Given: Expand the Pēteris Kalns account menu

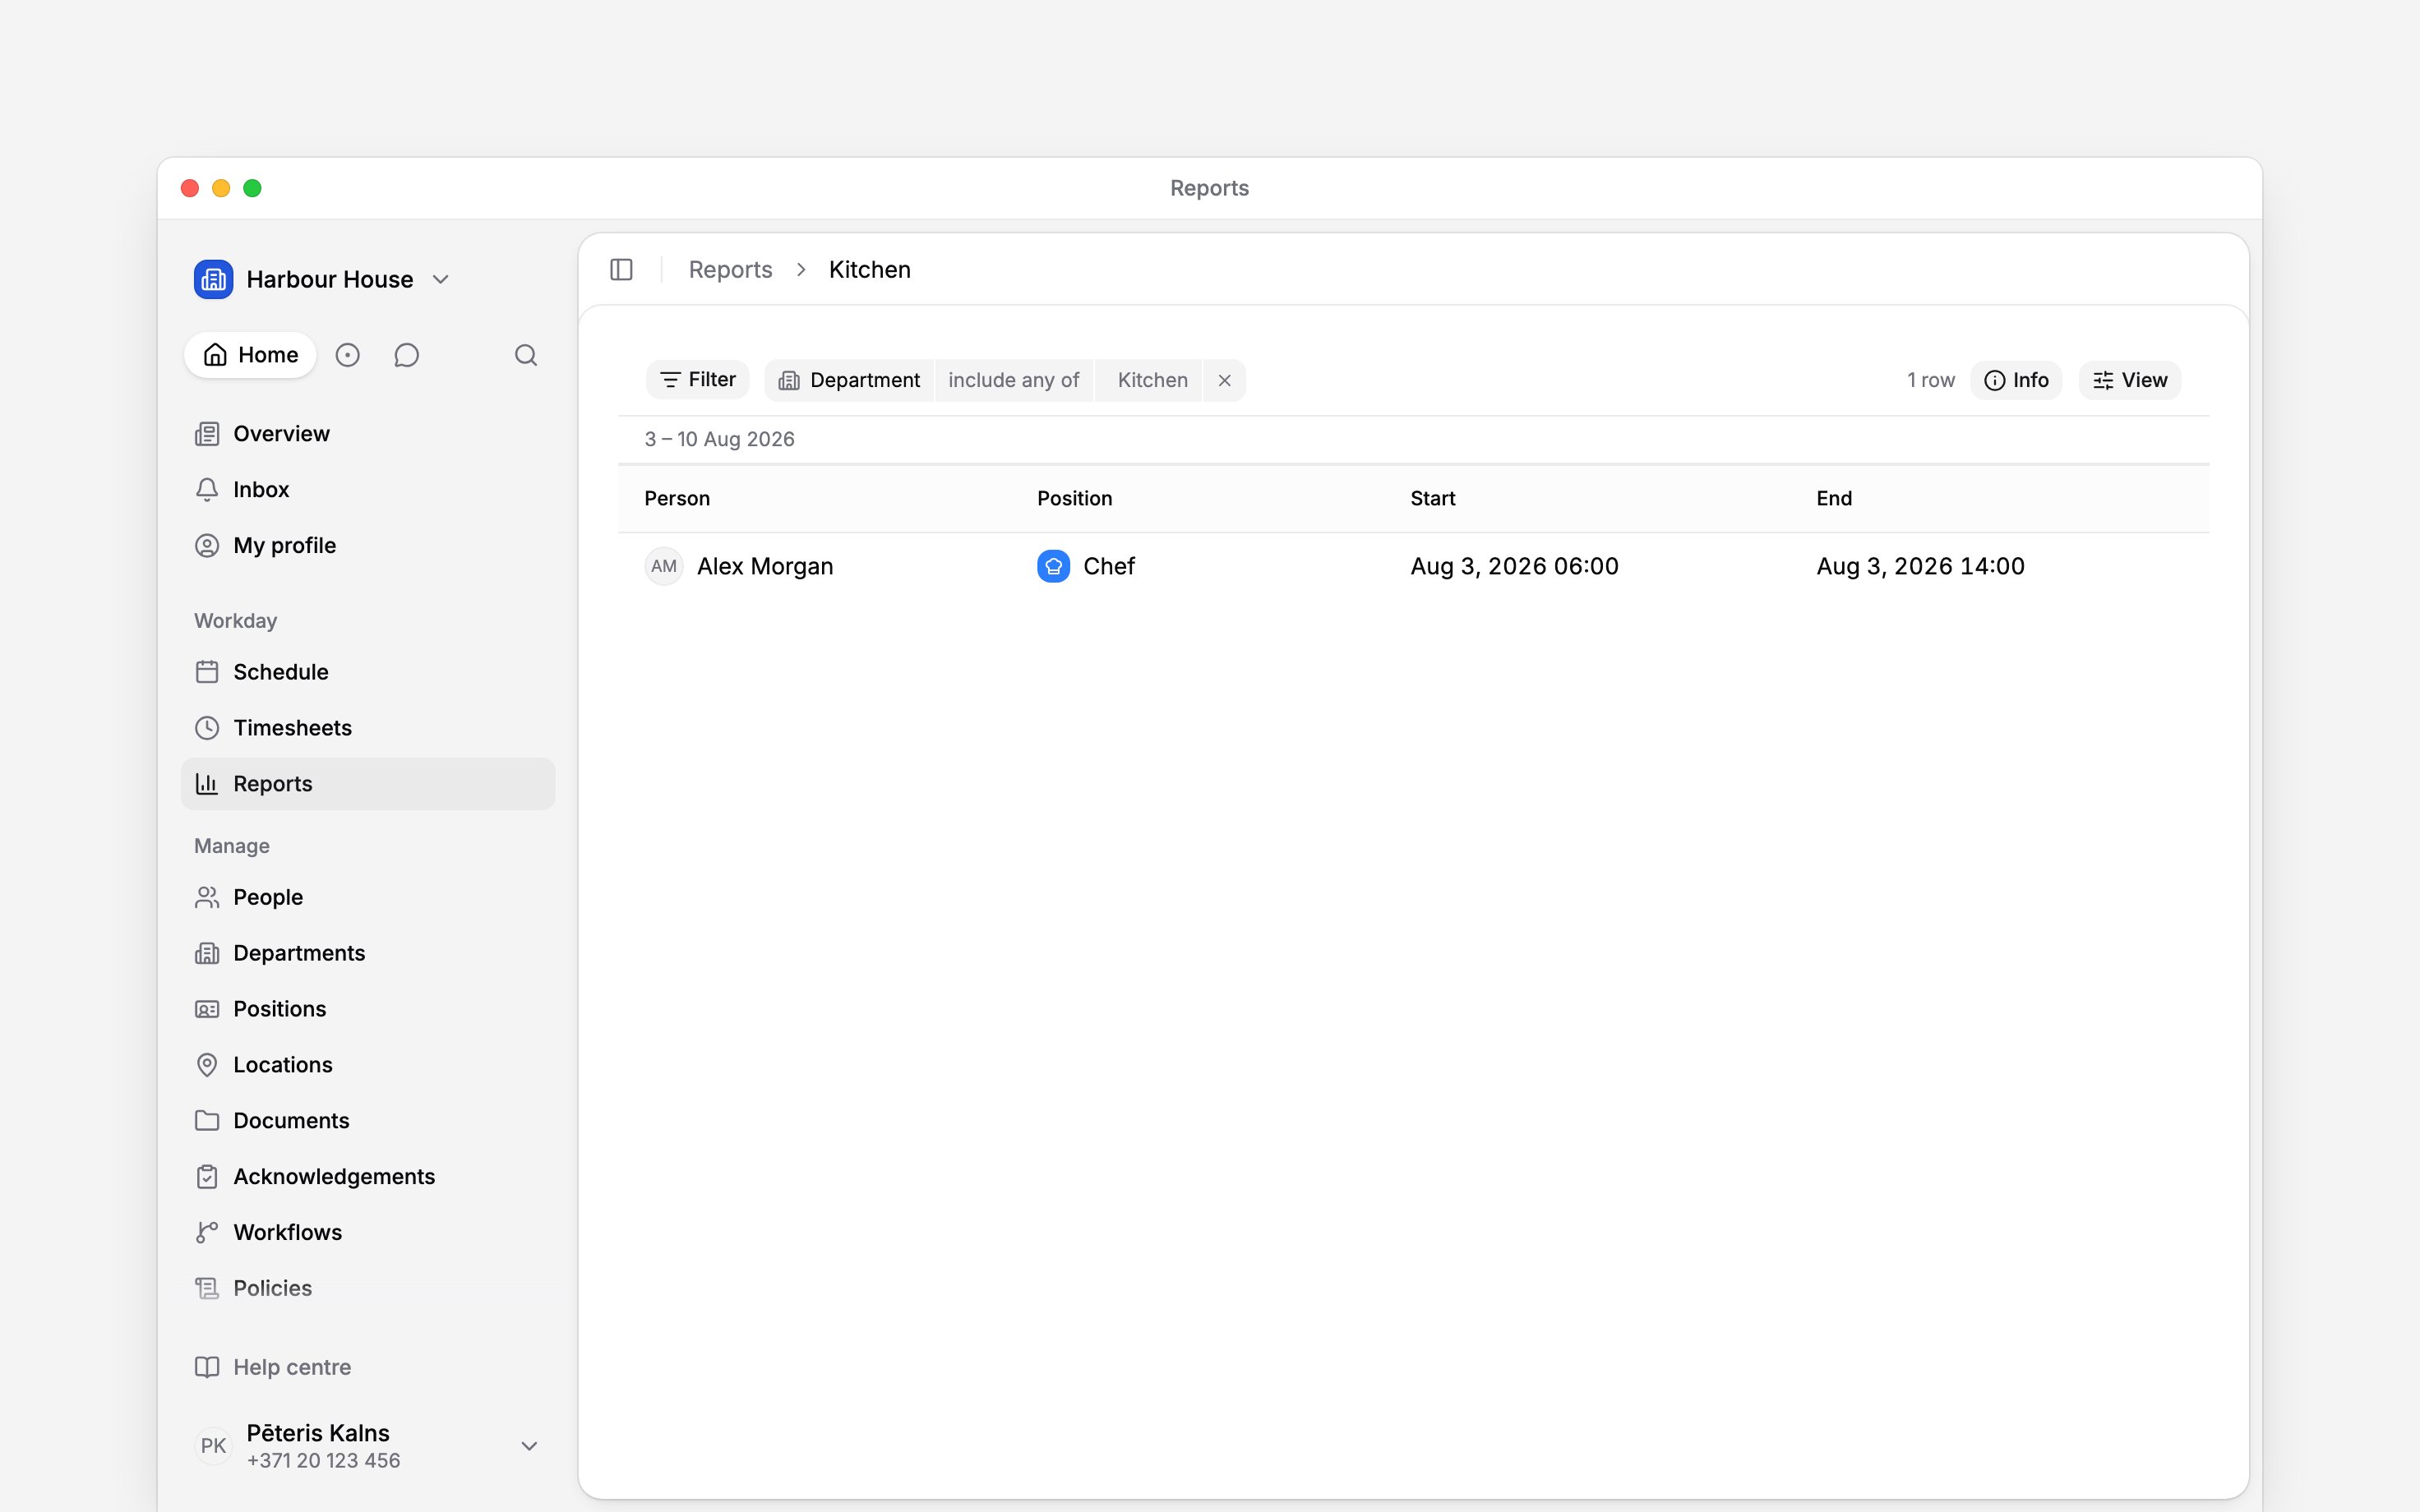Looking at the screenshot, I should point(529,1446).
